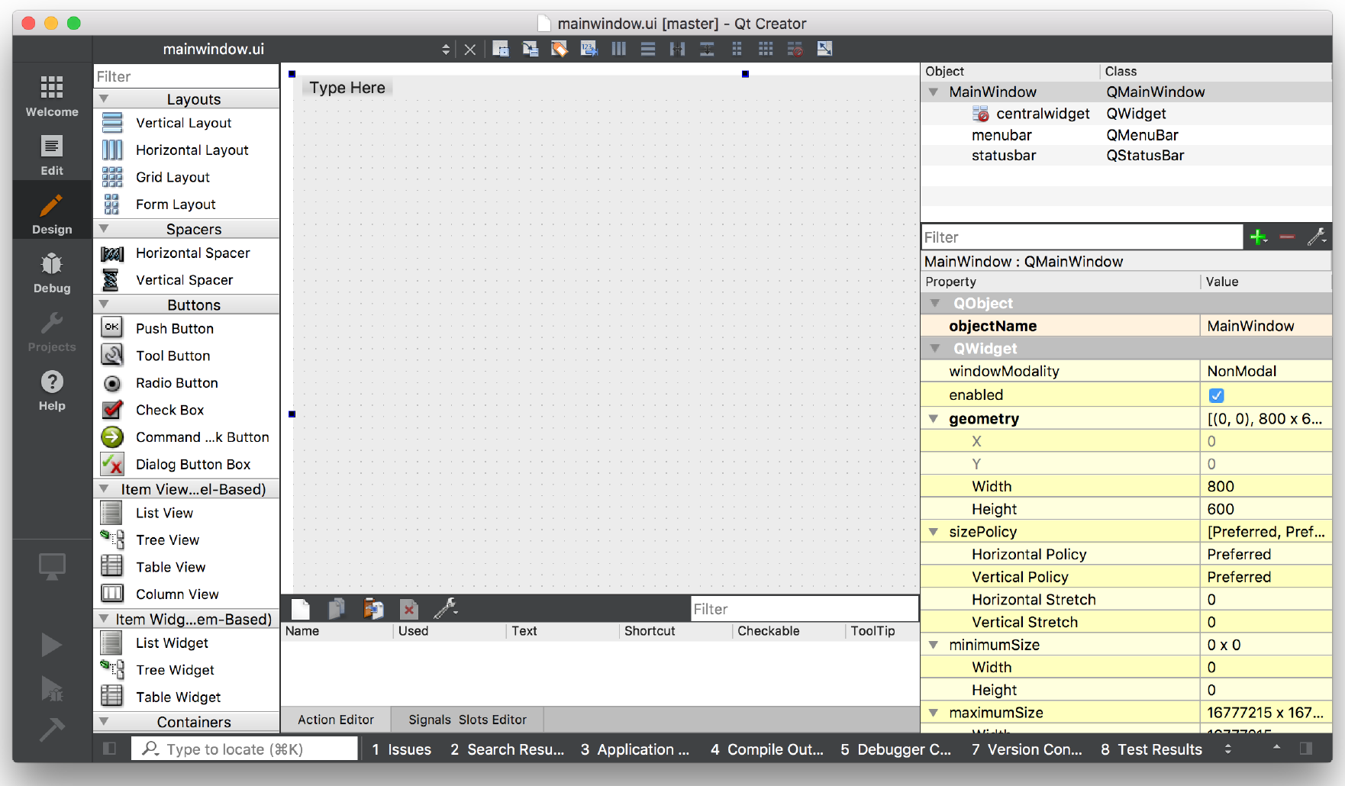Image resolution: width=1345 pixels, height=786 pixels.
Task: Open Help mode in sidebar
Action: (52, 390)
